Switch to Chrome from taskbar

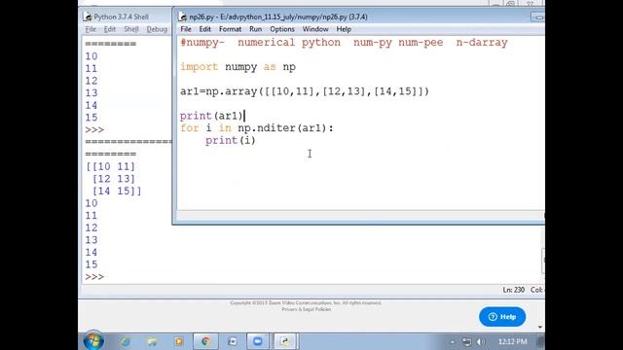coord(205,341)
